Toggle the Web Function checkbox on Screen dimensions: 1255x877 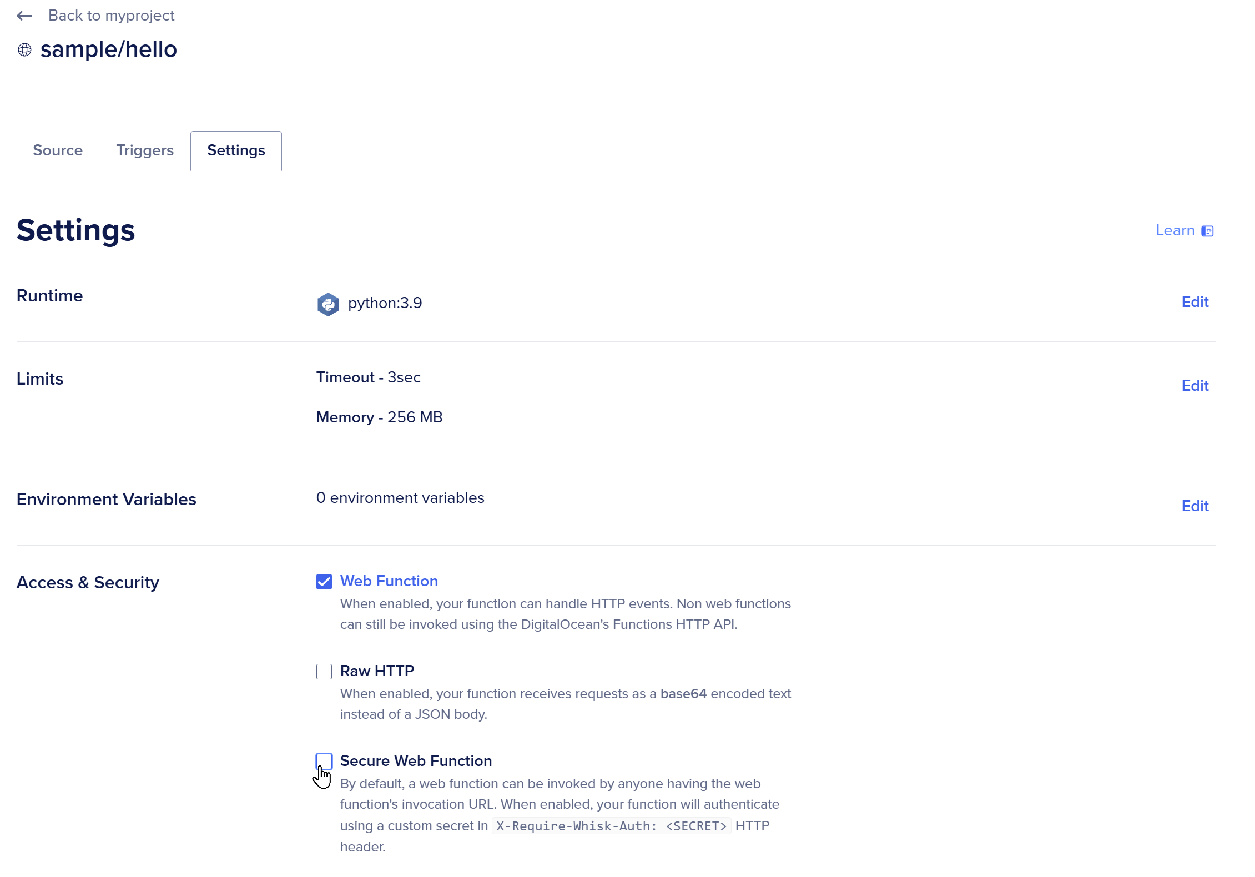pos(323,581)
